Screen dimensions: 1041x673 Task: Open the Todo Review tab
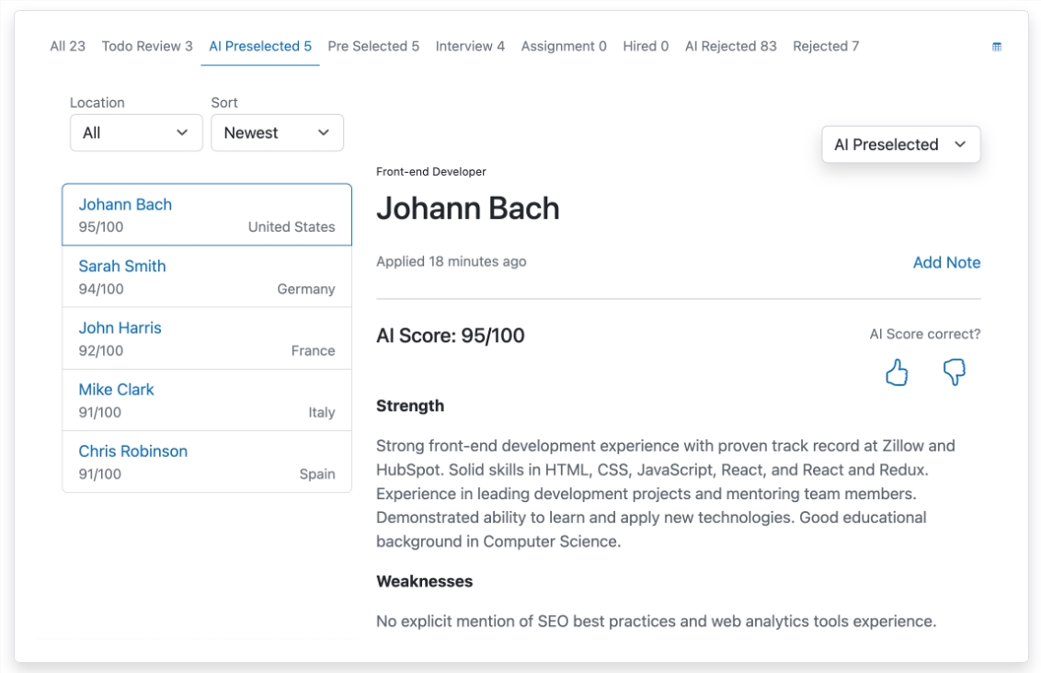click(x=147, y=46)
